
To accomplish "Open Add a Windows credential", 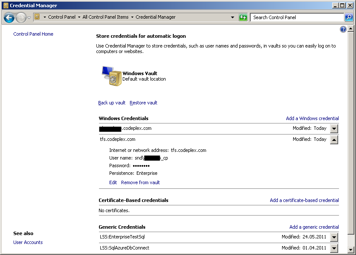I will click(x=312, y=118).
